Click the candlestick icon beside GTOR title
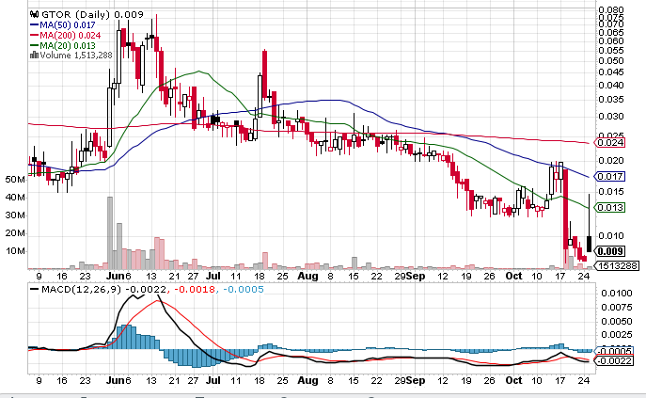The width and height of the screenshot is (646, 398). 35,14
